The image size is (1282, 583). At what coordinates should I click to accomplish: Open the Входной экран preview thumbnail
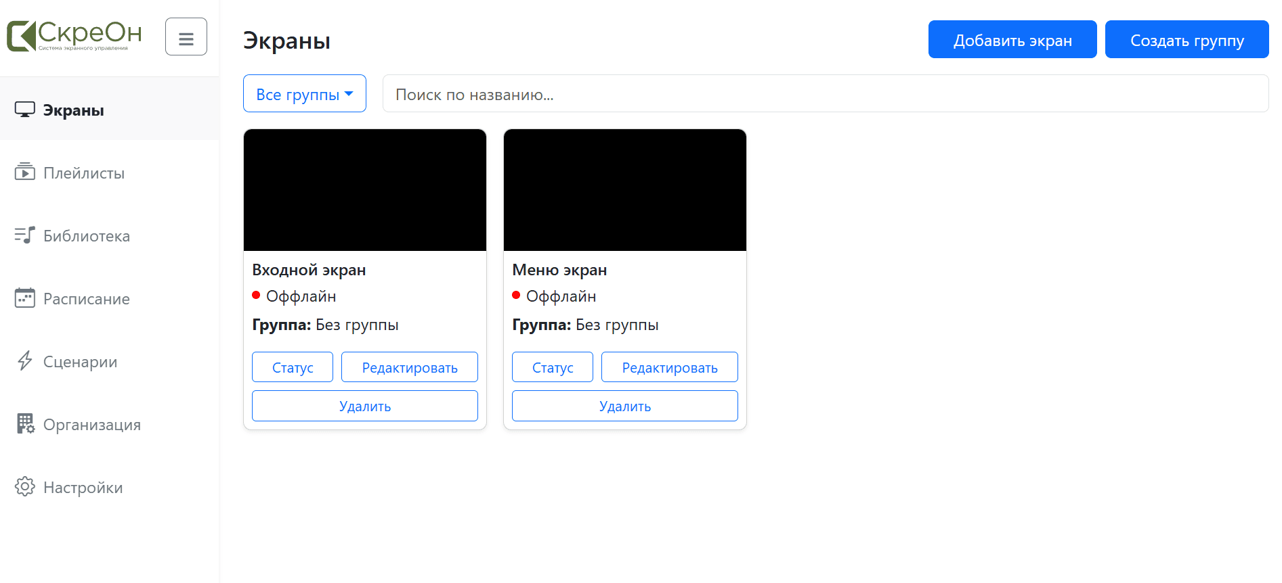pos(365,190)
